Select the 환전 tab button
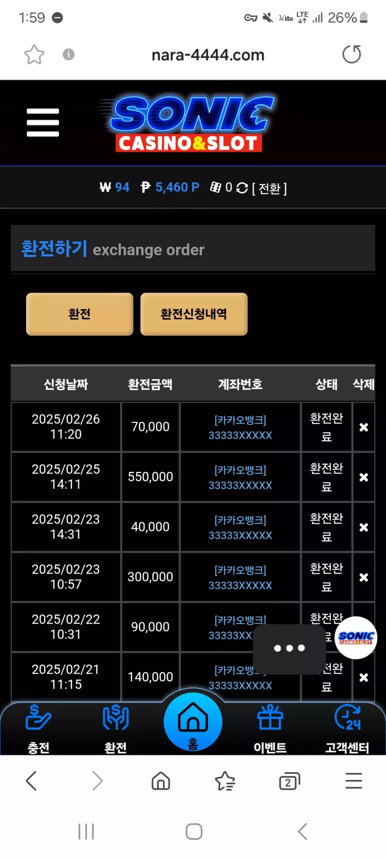Viewport: 386px width, 858px height. pos(79,314)
